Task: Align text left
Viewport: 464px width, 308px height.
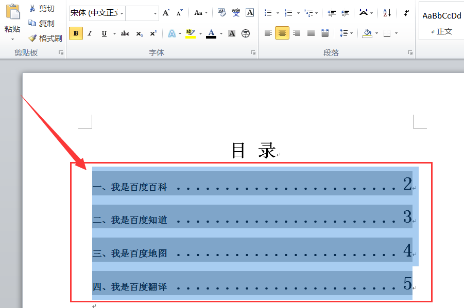Action: [268, 33]
